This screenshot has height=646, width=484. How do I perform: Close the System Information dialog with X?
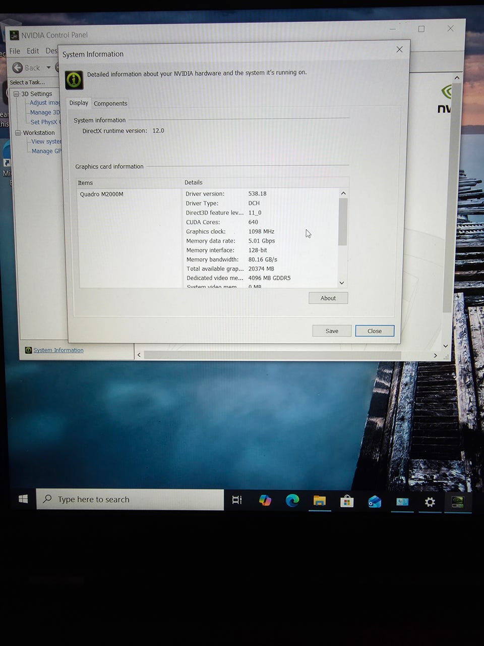[x=399, y=49]
